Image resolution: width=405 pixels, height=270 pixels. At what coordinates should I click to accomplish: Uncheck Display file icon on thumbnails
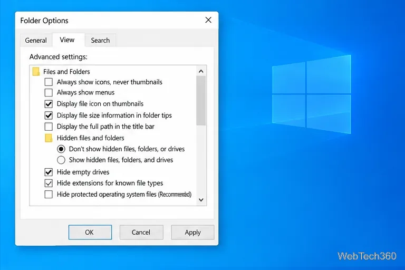point(49,104)
